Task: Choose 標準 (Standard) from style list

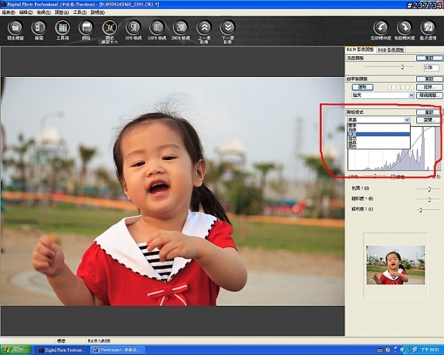Action: (379, 125)
